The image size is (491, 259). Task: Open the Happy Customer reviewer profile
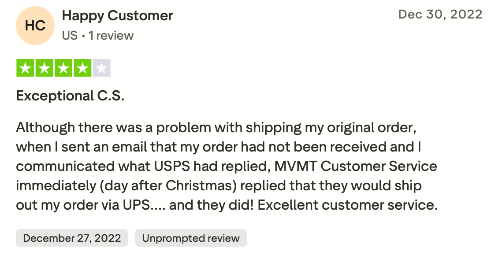click(117, 16)
